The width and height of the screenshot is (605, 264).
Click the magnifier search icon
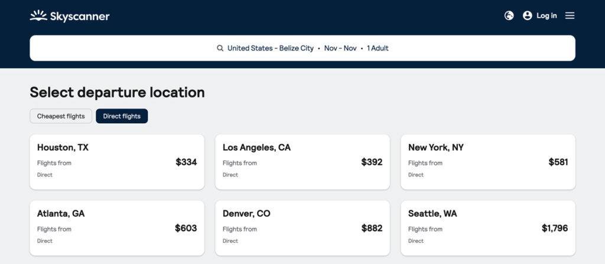220,48
